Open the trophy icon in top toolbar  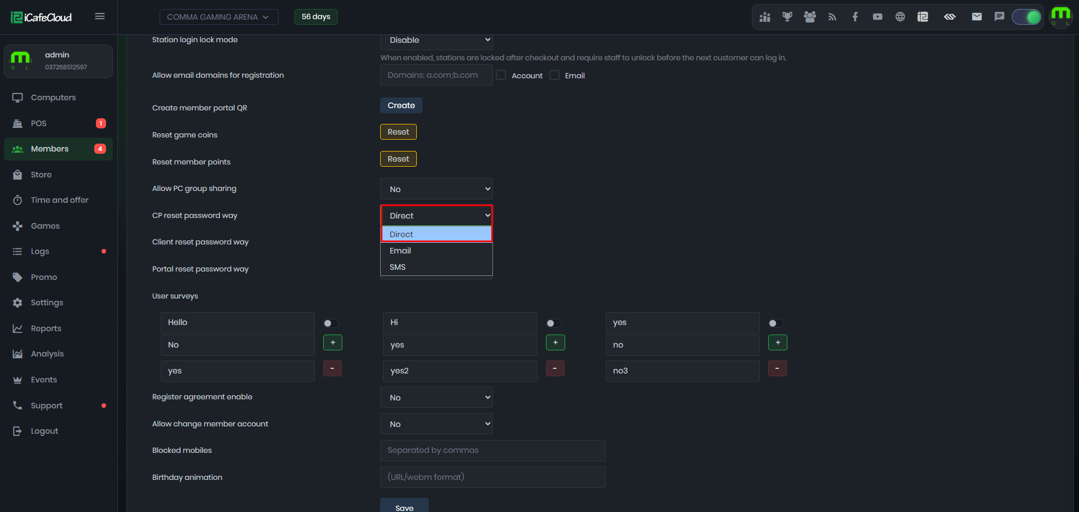(787, 17)
